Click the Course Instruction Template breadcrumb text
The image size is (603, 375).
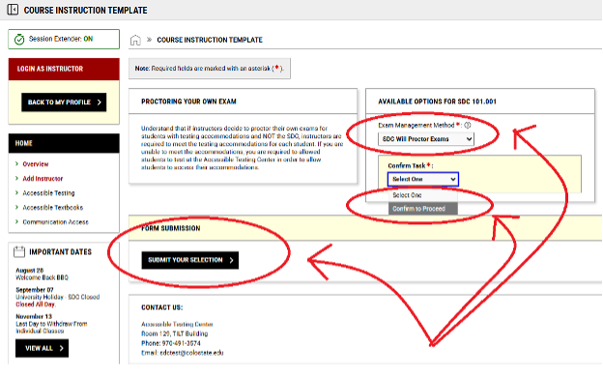(210, 40)
